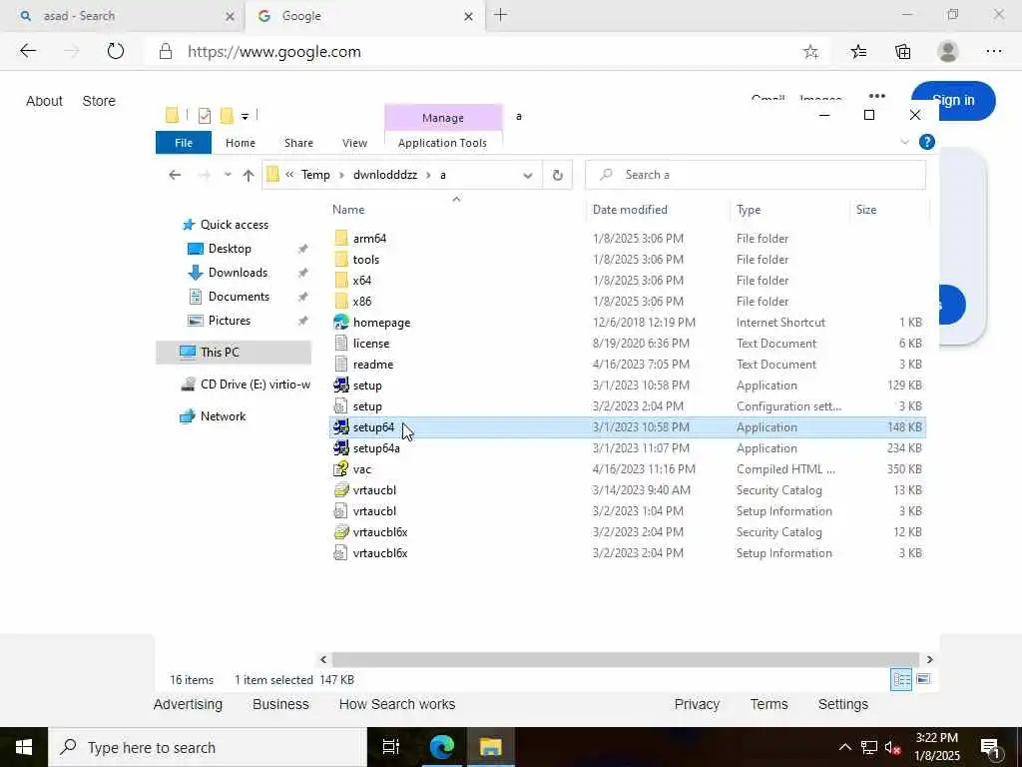This screenshot has width=1022, height=767.
Task: Click Sign in on Google page
Action: pos(953,101)
